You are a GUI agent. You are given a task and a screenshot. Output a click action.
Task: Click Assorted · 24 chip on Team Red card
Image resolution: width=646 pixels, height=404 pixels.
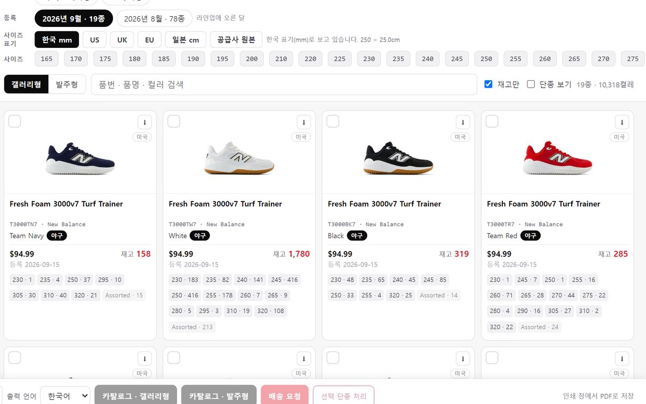coord(539,327)
